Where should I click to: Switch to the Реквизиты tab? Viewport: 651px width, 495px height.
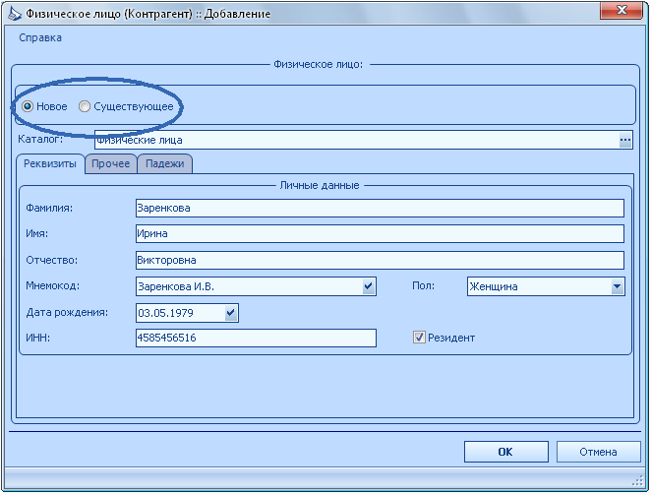click(50, 163)
